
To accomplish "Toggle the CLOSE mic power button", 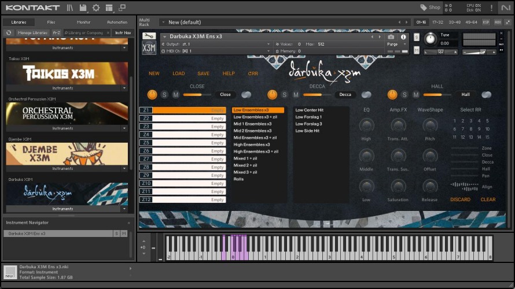I will click(x=152, y=94).
